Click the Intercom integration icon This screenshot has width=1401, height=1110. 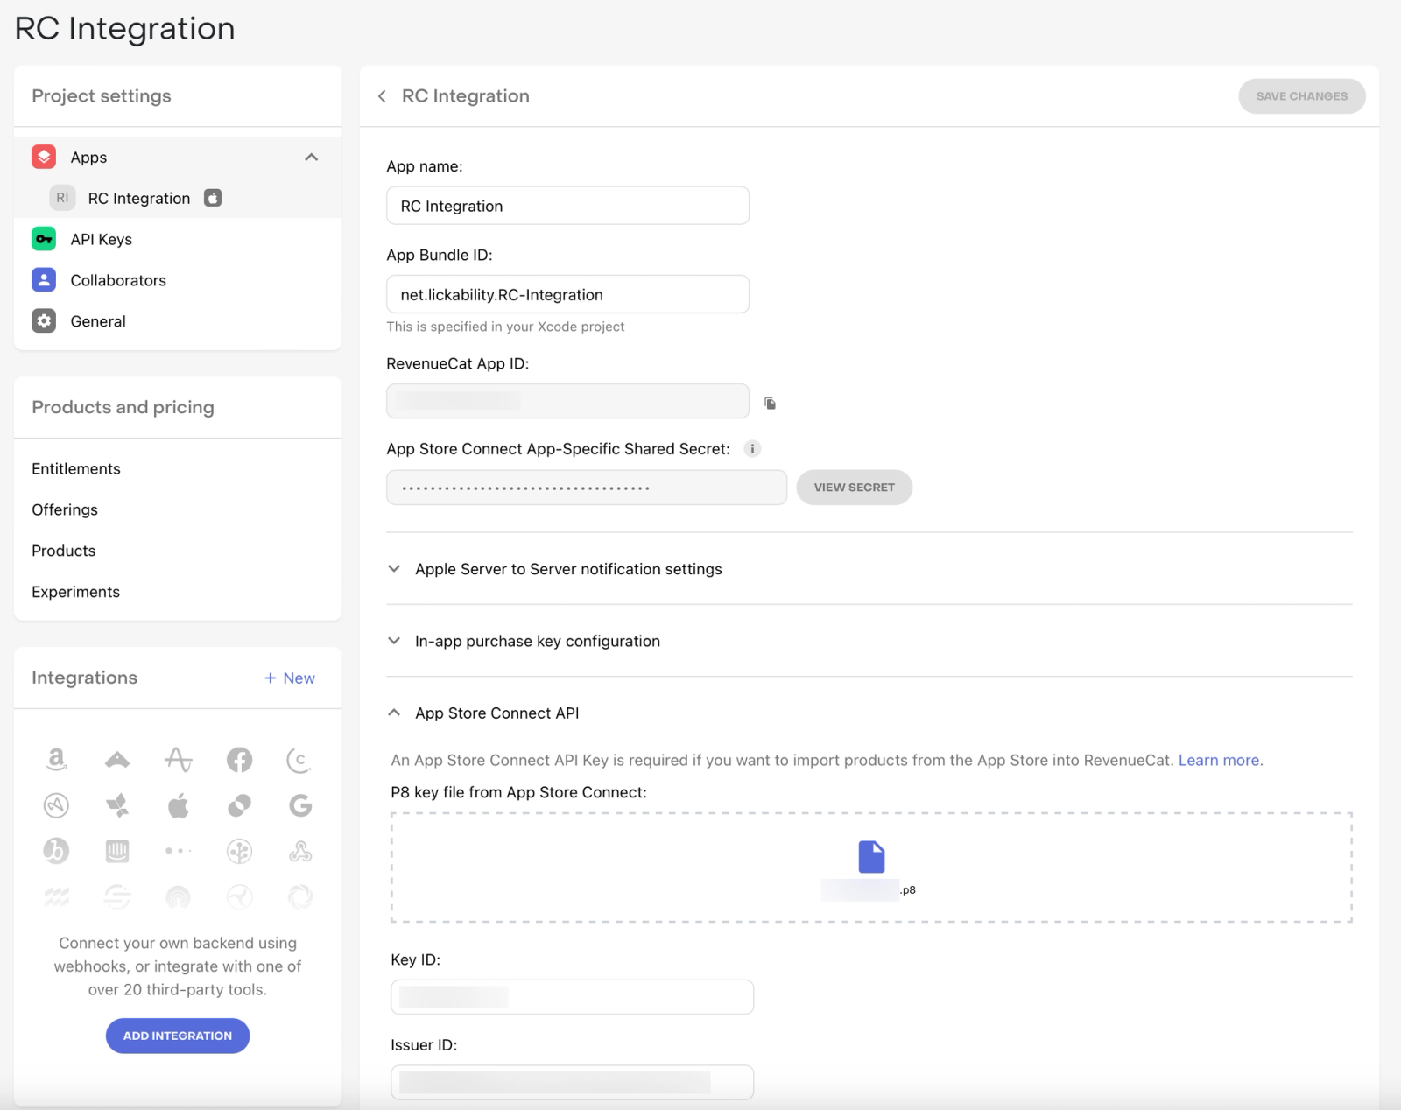click(117, 851)
